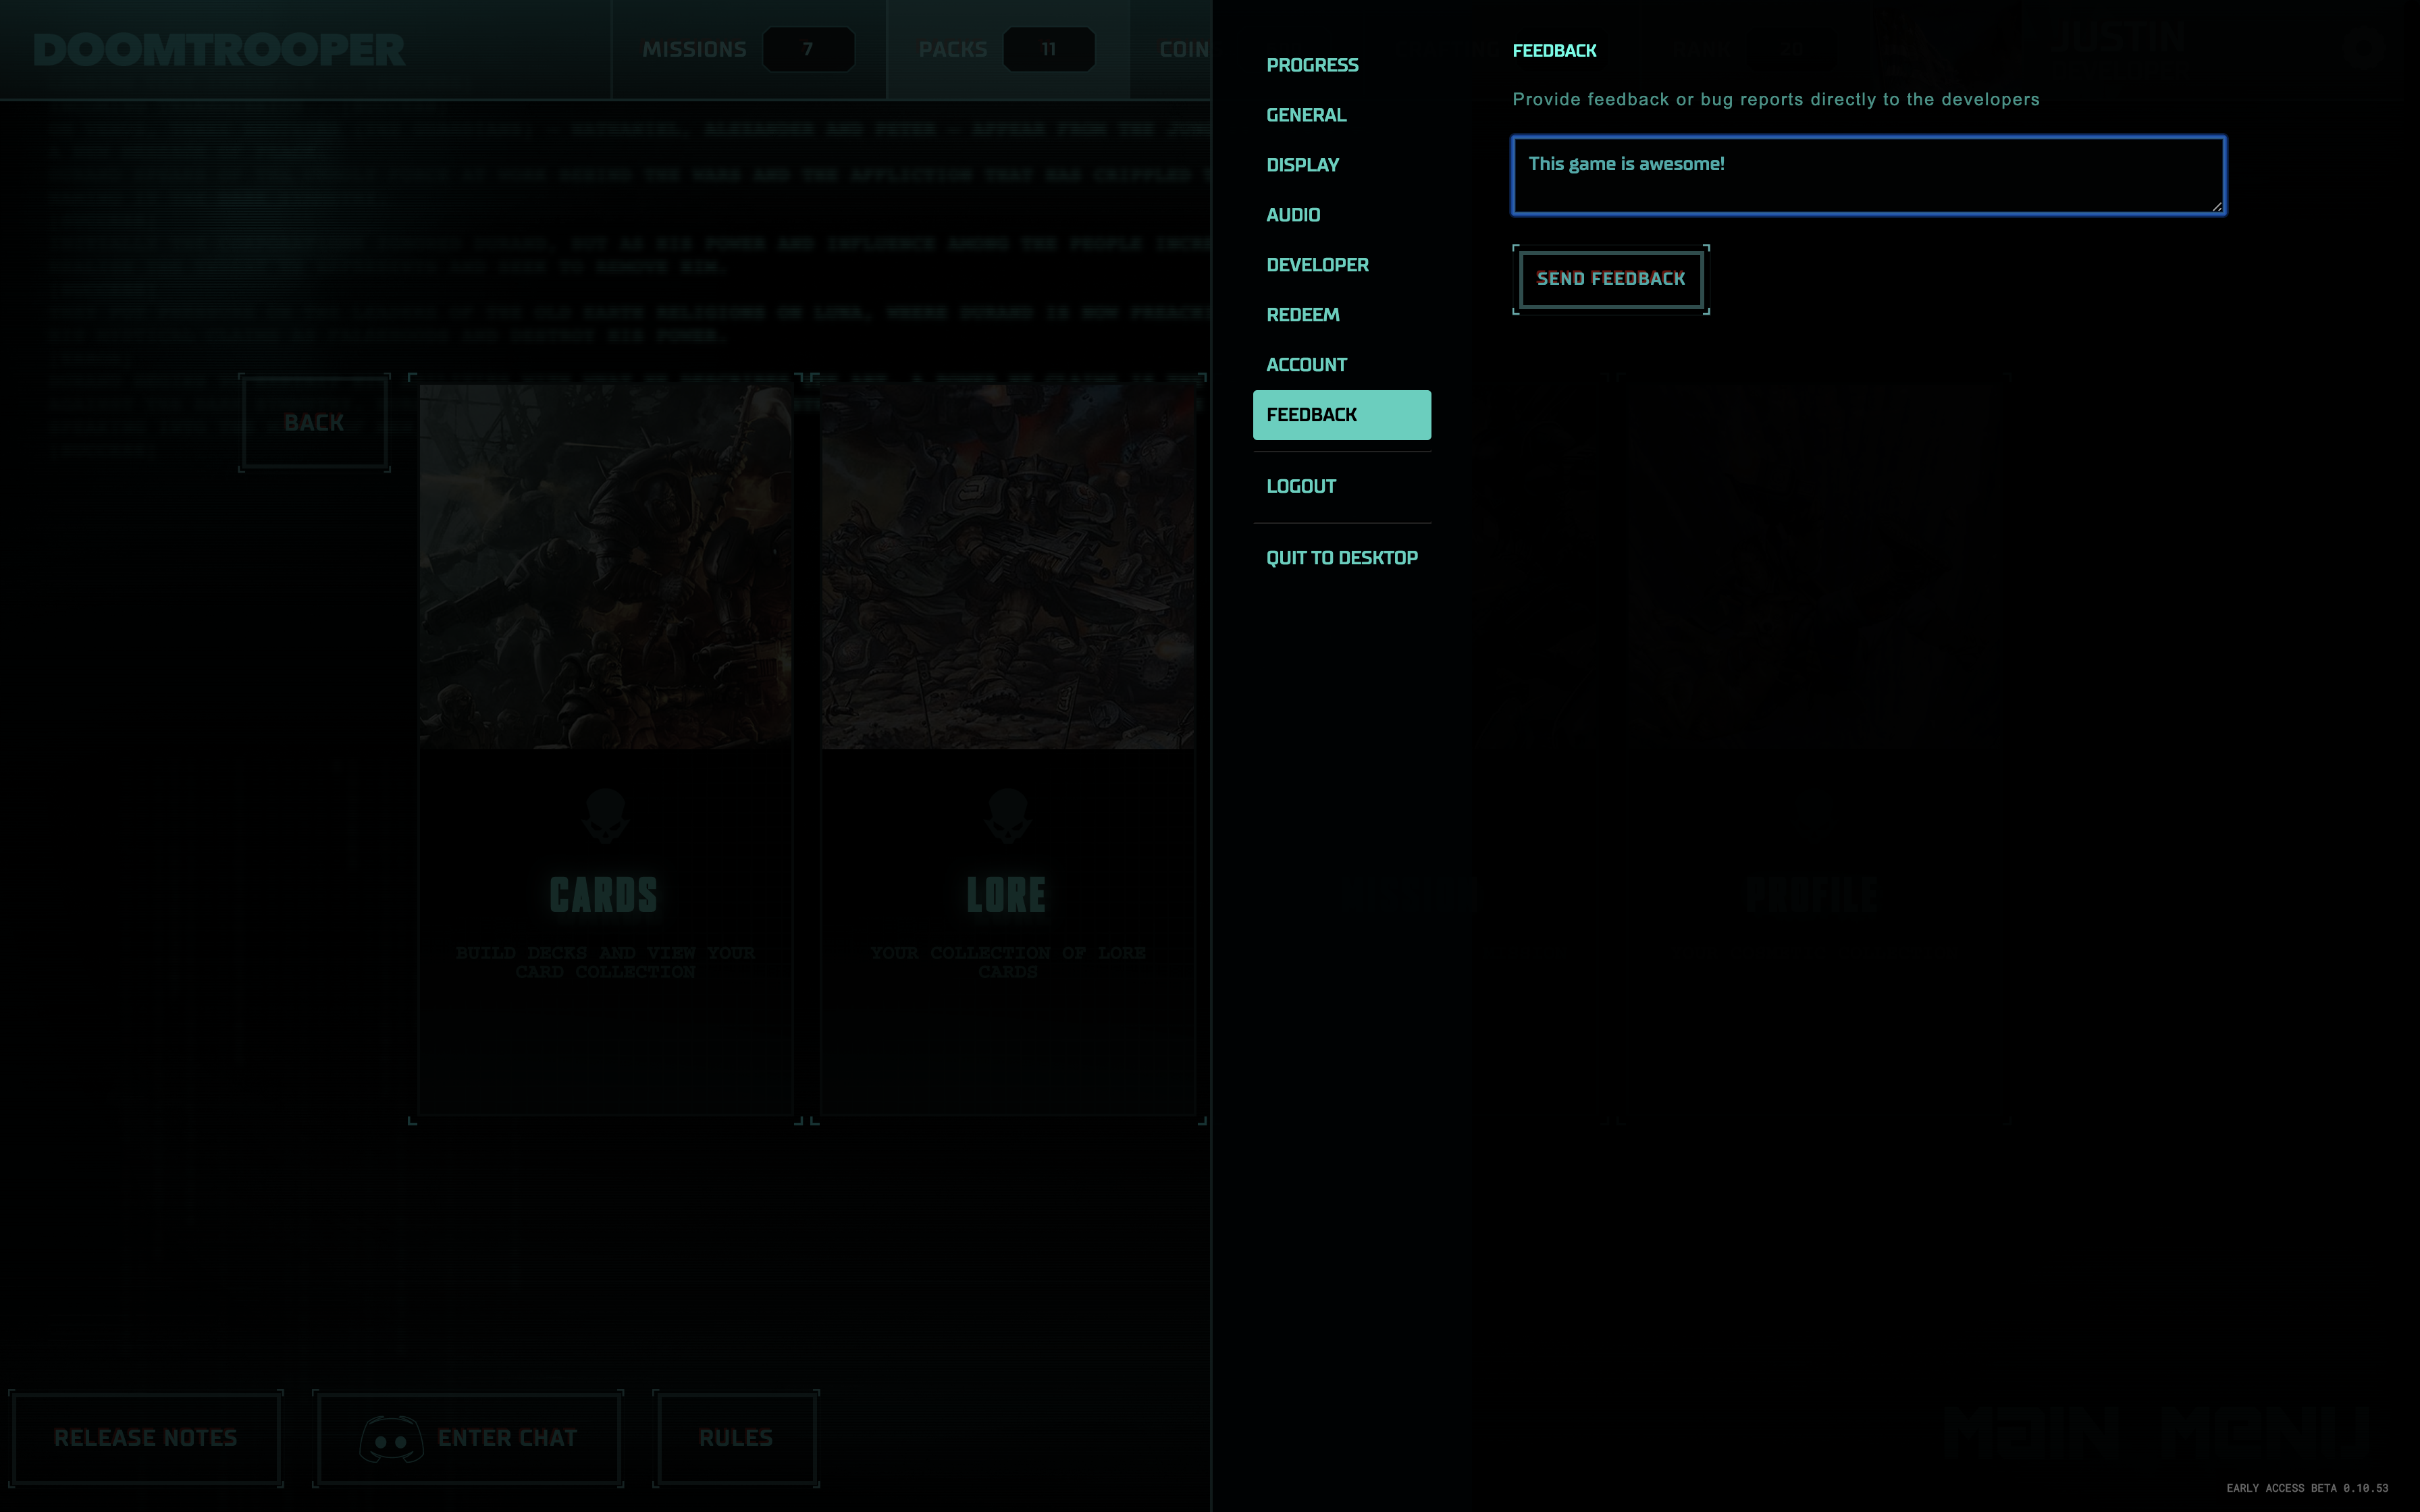2420x1512 pixels.
Task: Open Release Notes
Action: (x=146, y=1438)
